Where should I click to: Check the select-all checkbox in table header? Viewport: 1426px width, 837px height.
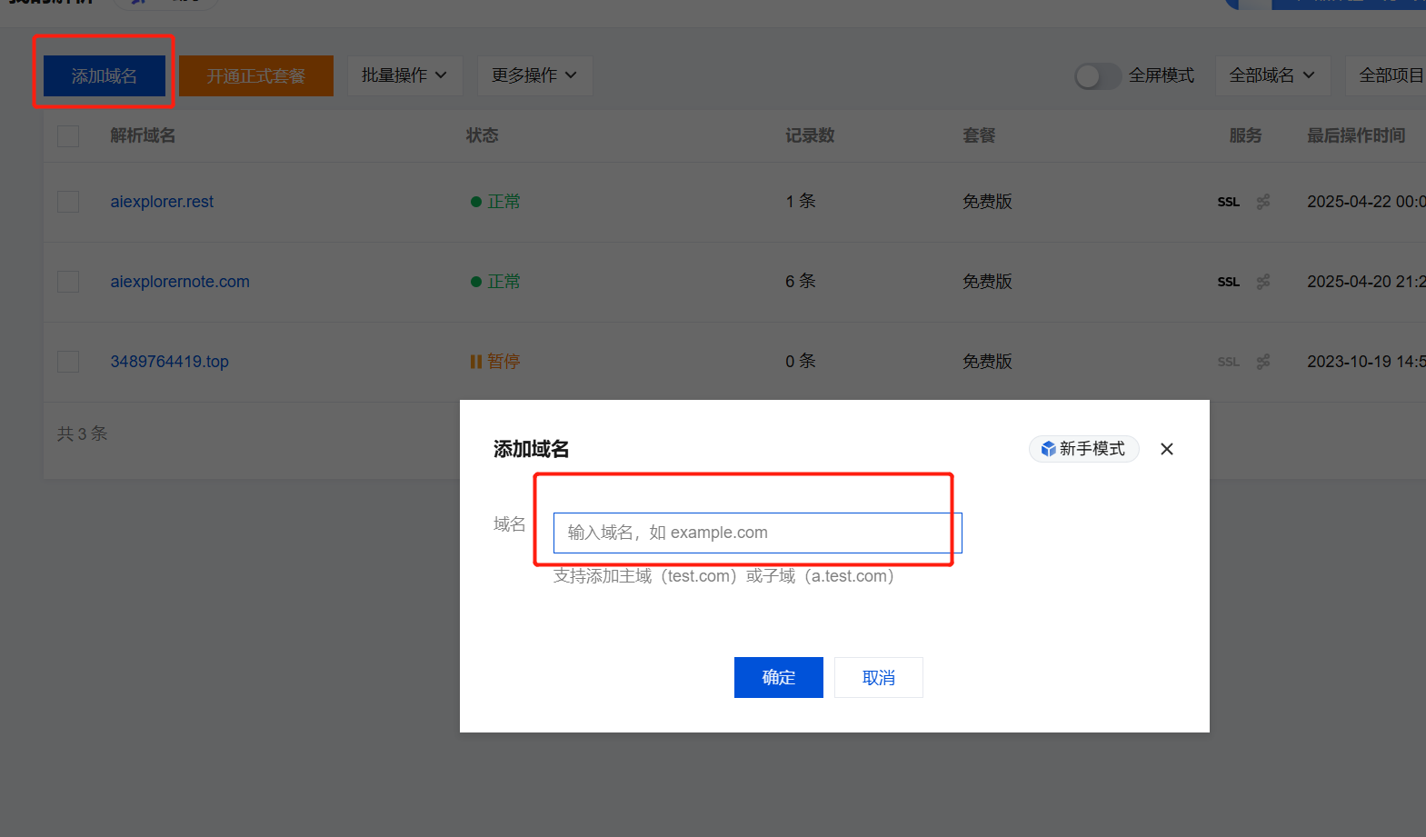point(68,136)
